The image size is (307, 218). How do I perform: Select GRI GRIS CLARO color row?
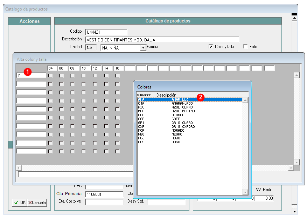[190, 123]
